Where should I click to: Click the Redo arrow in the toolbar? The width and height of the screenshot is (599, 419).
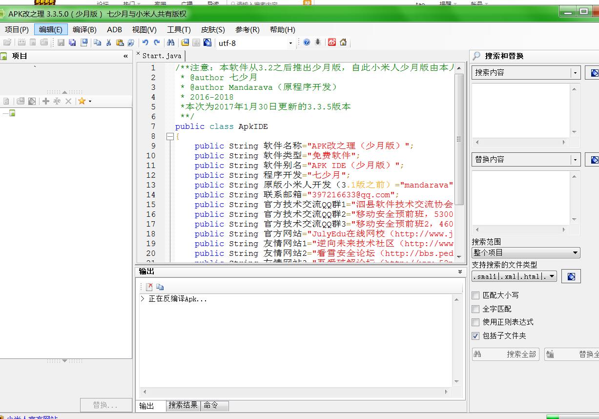[157, 43]
